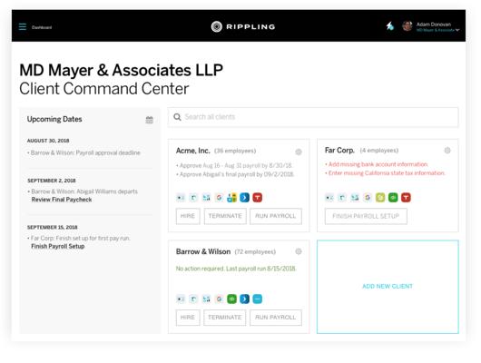Open the Far Corp. card settings gear
The width and height of the screenshot is (481, 363).
[447, 151]
